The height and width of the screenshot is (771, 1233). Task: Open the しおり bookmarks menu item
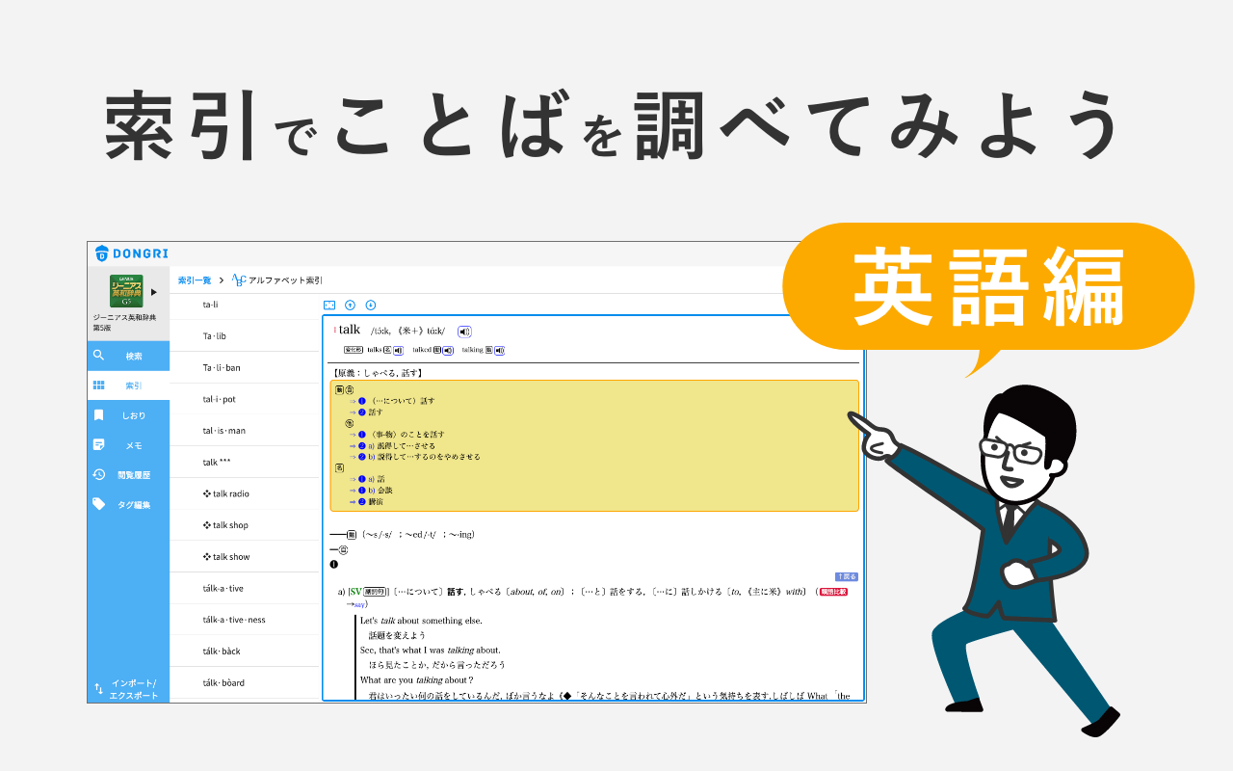[128, 415]
